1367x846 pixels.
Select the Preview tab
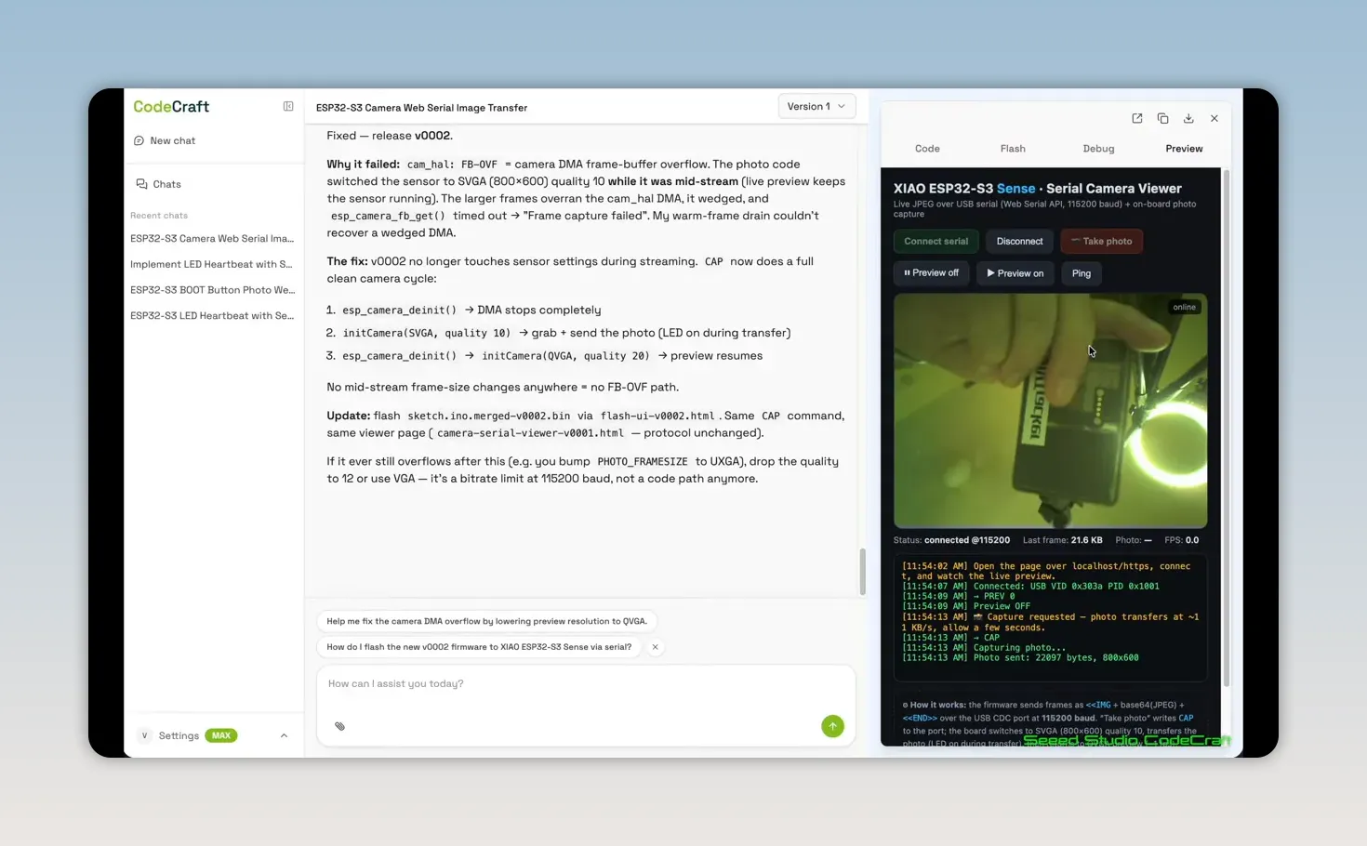pos(1184,149)
